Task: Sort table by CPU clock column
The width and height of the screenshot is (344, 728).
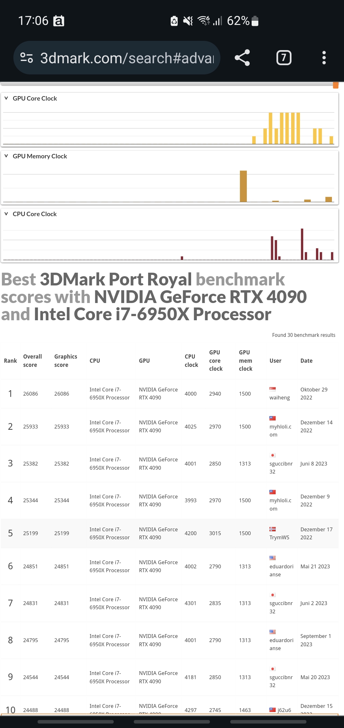Action: click(191, 360)
